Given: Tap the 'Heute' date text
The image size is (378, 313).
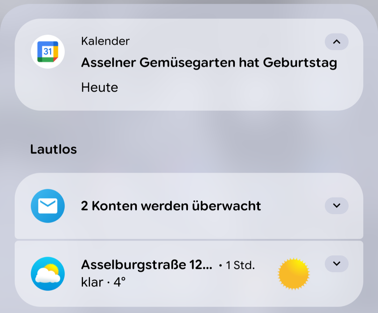Looking at the screenshot, I should tap(99, 87).
